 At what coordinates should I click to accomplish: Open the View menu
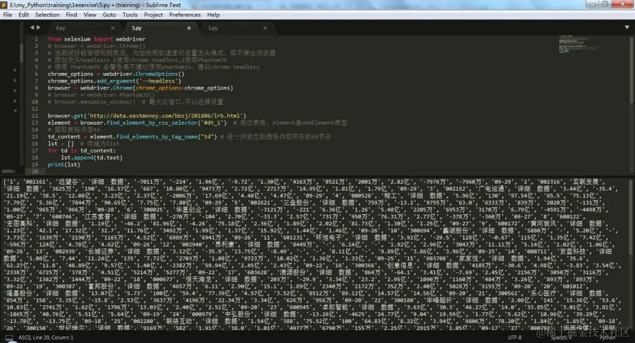point(90,15)
